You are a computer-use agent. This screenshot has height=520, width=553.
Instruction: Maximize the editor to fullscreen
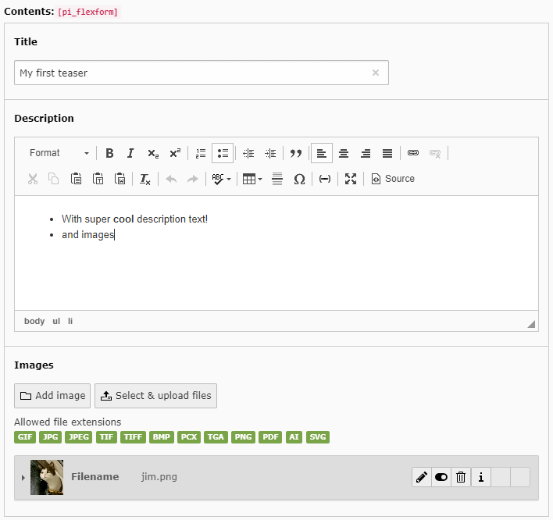pyautogui.click(x=351, y=179)
